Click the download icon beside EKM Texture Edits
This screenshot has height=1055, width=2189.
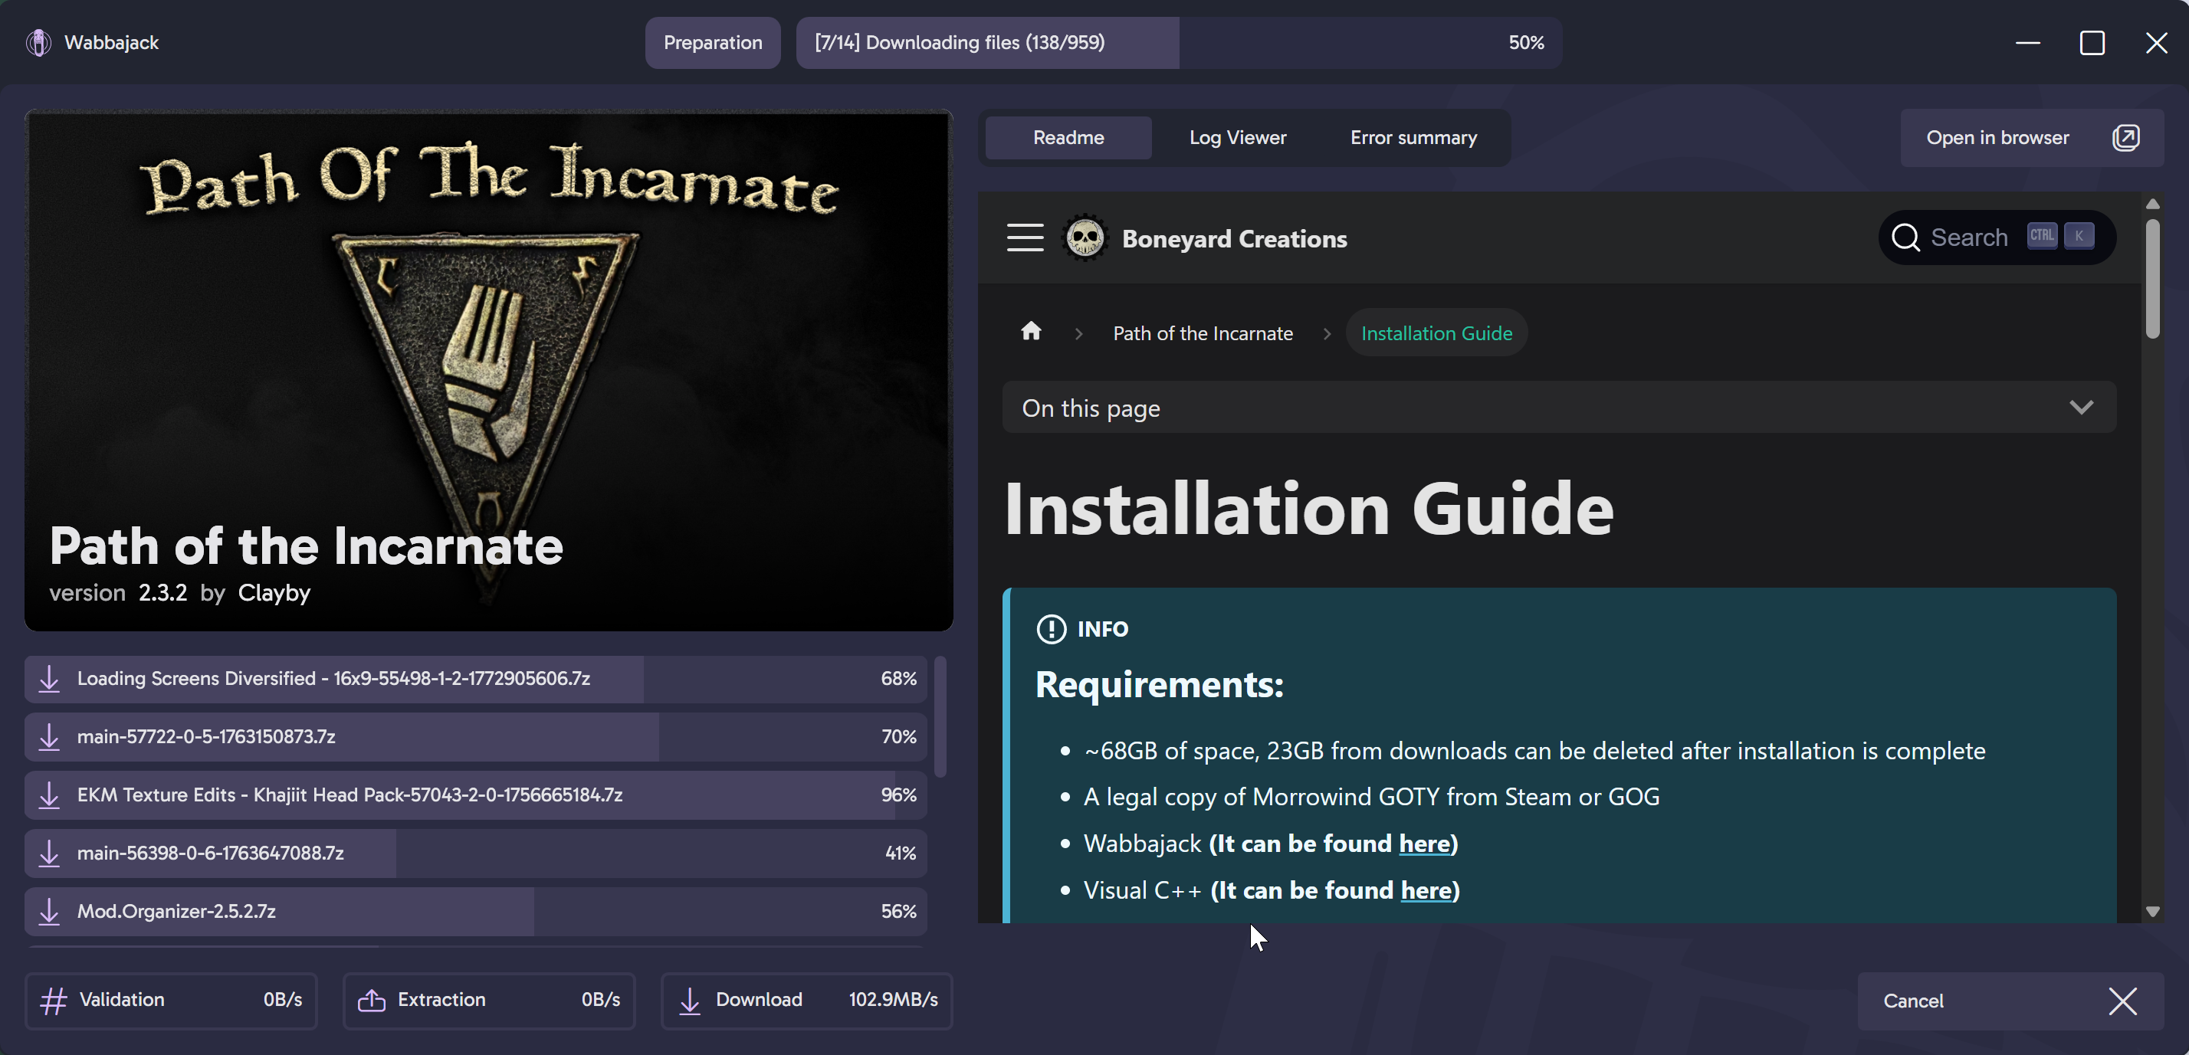(x=49, y=795)
